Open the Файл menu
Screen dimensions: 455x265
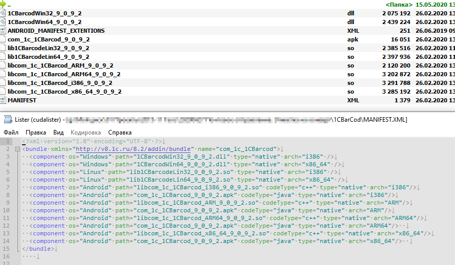[11, 132]
